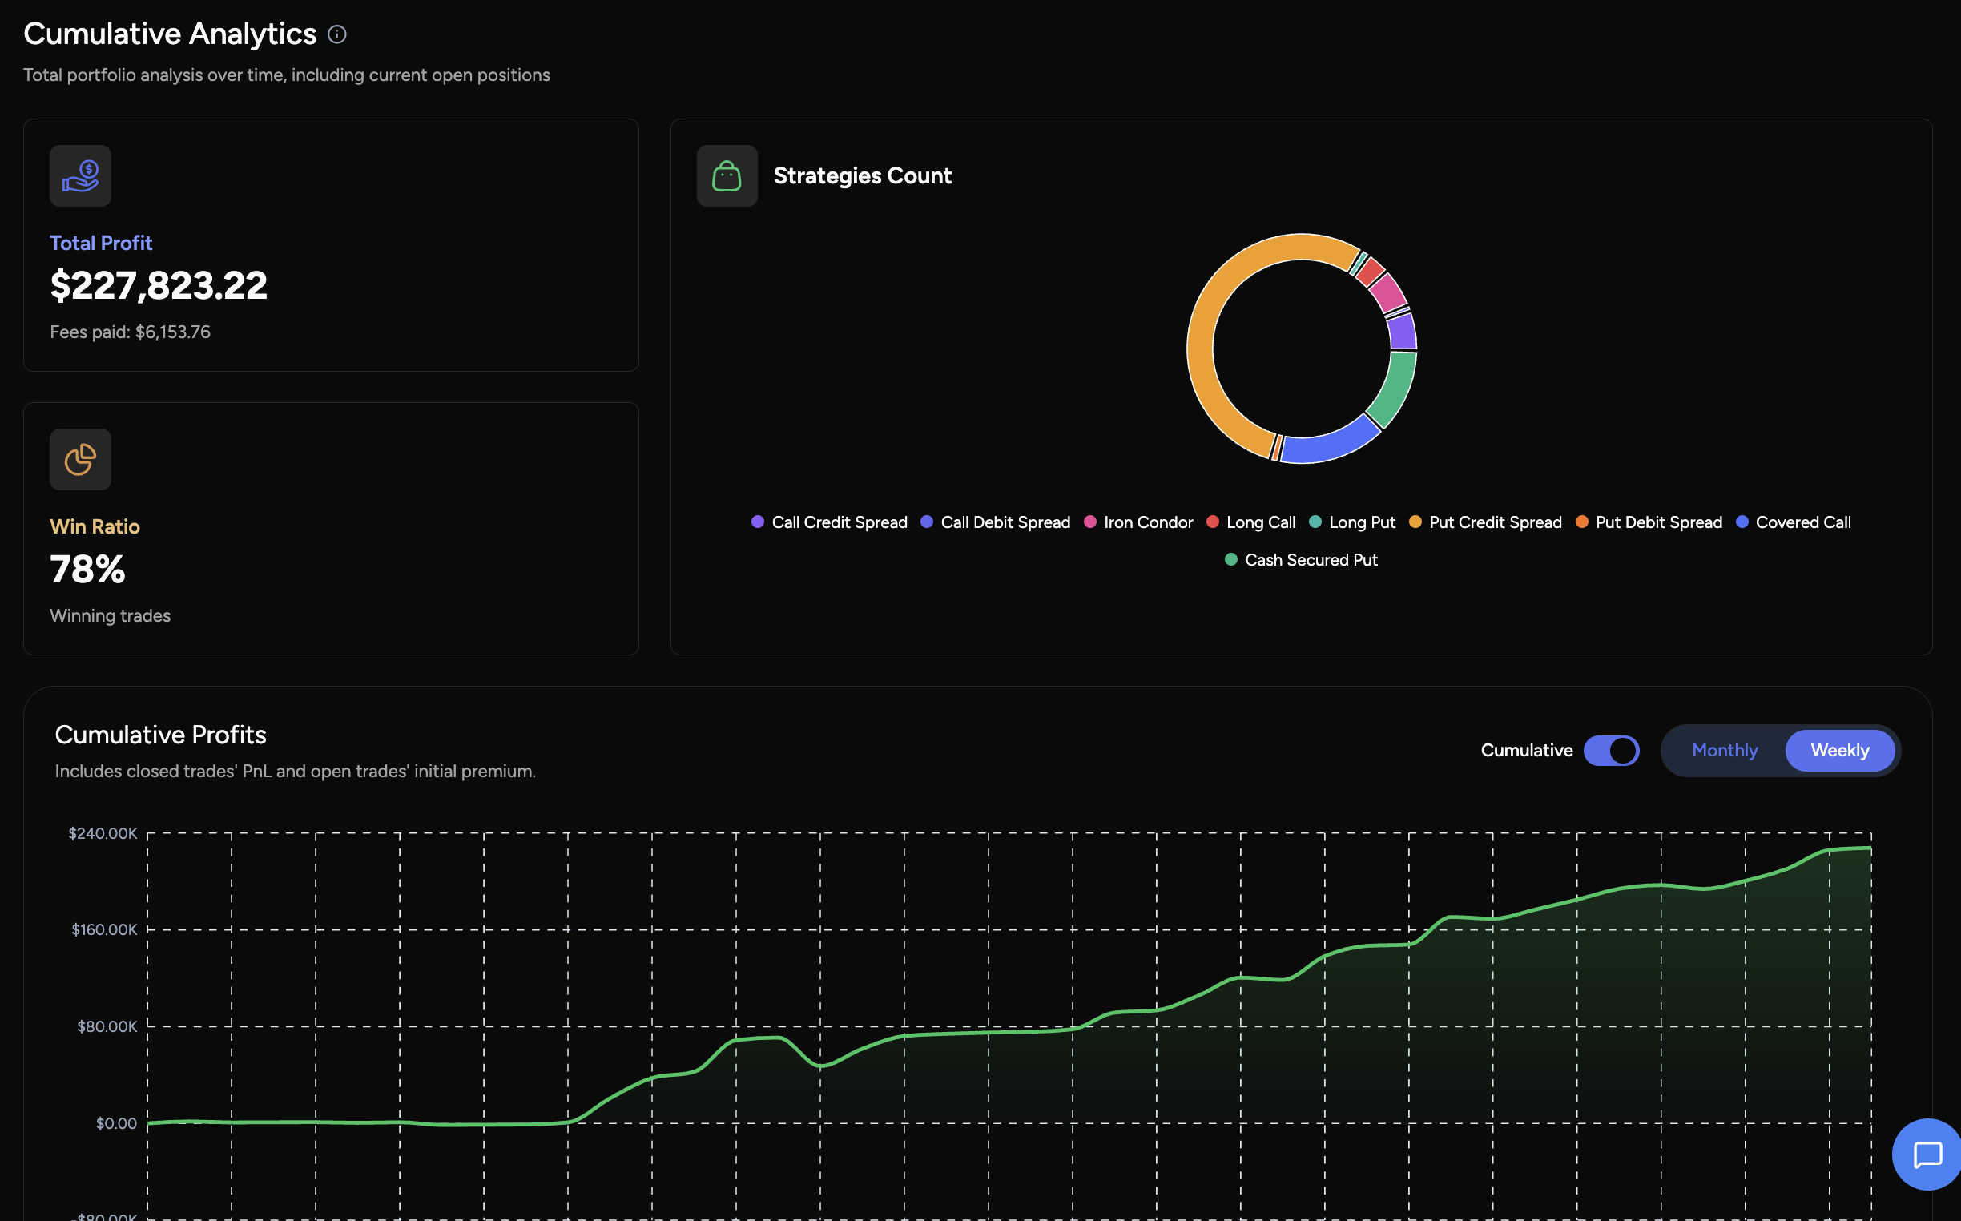The image size is (1961, 1221).
Task: Click the Strategies Count shopping bag icon
Action: pyautogui.click(x=726, y=175)
